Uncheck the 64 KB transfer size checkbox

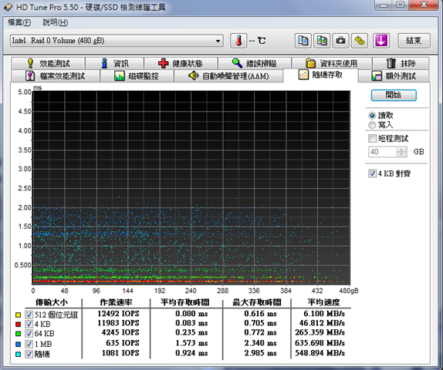[x=29, y=334]
